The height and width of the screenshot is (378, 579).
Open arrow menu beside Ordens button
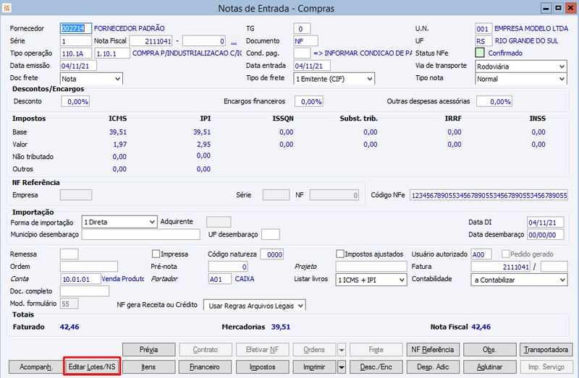tap(342, 350)
